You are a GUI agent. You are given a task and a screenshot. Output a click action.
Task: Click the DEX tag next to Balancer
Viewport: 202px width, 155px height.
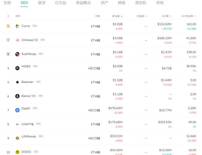click(x=38, y=82)
